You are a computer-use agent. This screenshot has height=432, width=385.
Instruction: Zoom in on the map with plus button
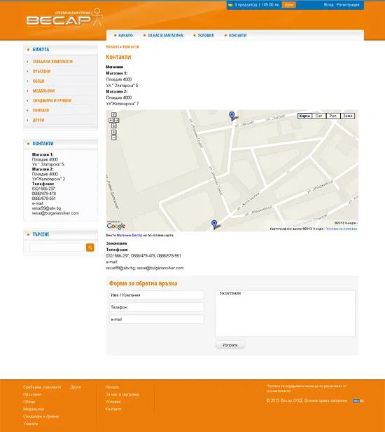pyautogui.click(x=114, y=133)
